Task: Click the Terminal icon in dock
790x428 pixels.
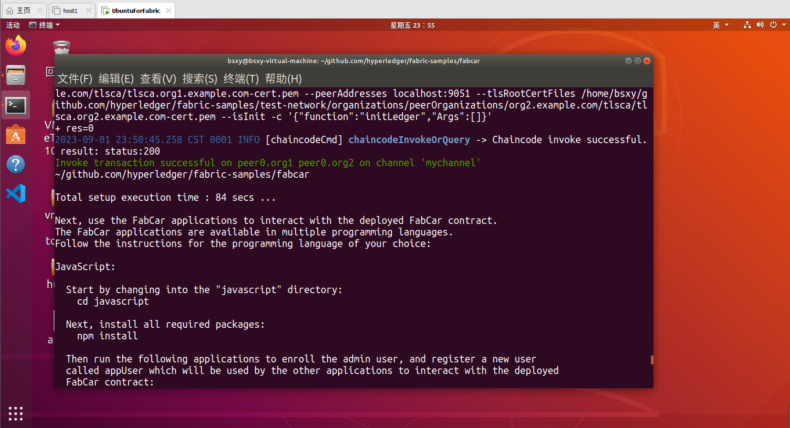Action: pos(16,106)
